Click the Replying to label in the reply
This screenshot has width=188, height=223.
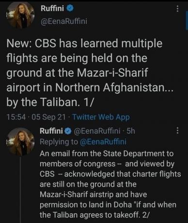point(59,142)
